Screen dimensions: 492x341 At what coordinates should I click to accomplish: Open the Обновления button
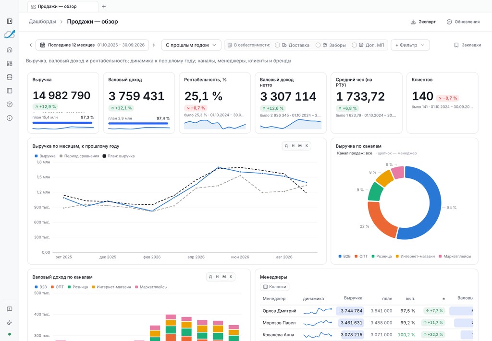pyautogui.click(x=463, y=22)
